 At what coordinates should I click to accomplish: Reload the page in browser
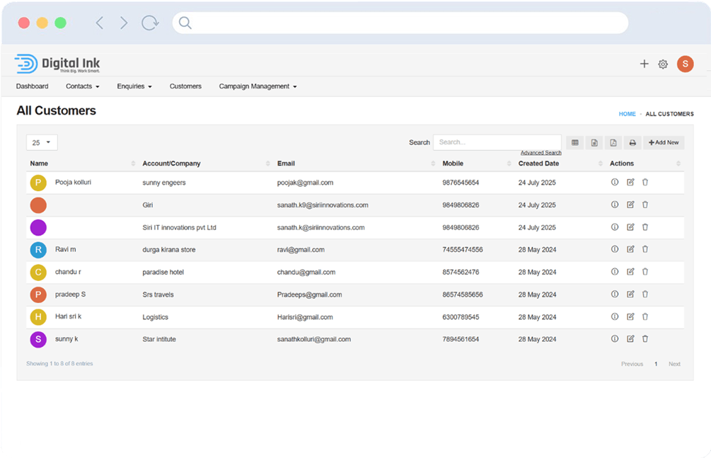pos(150,23)
